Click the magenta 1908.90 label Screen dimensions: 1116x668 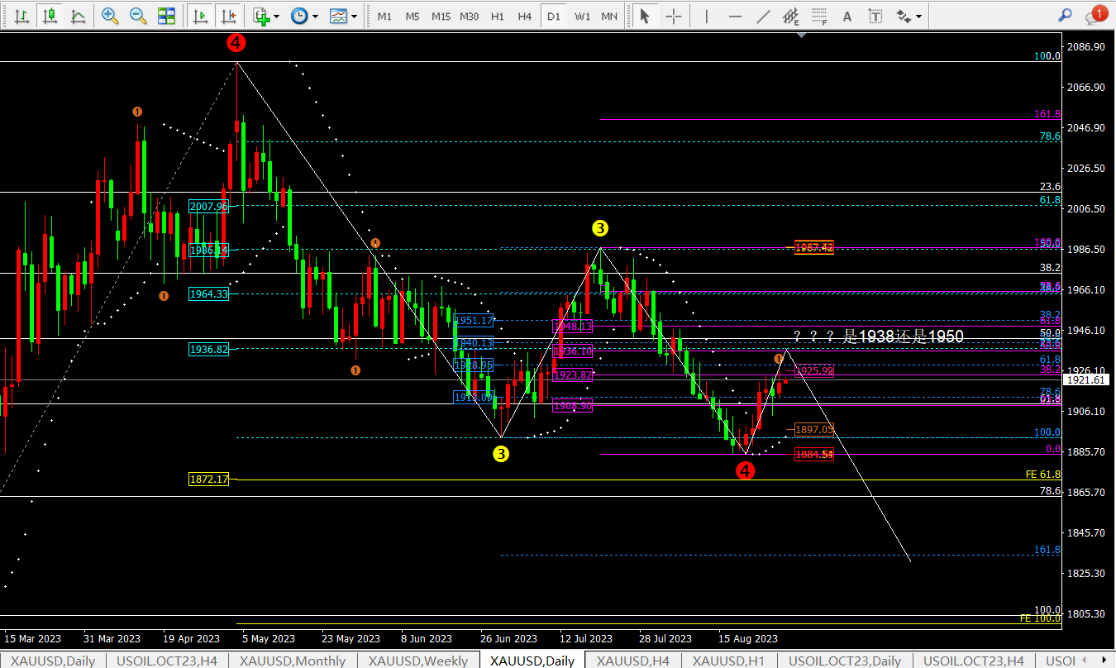tap(572, 406)
